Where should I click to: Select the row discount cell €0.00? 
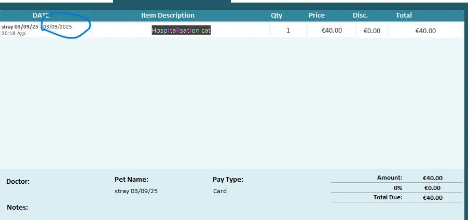[x=371, y=31]
